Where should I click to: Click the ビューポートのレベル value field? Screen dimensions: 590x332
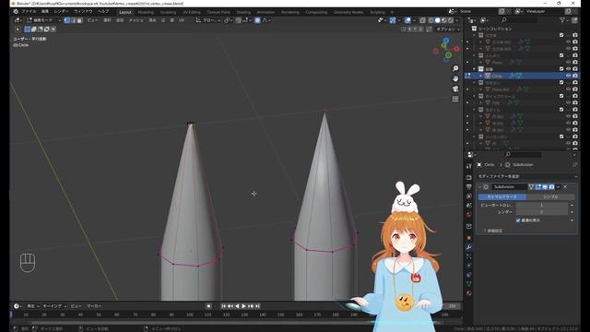pos(542,205)
